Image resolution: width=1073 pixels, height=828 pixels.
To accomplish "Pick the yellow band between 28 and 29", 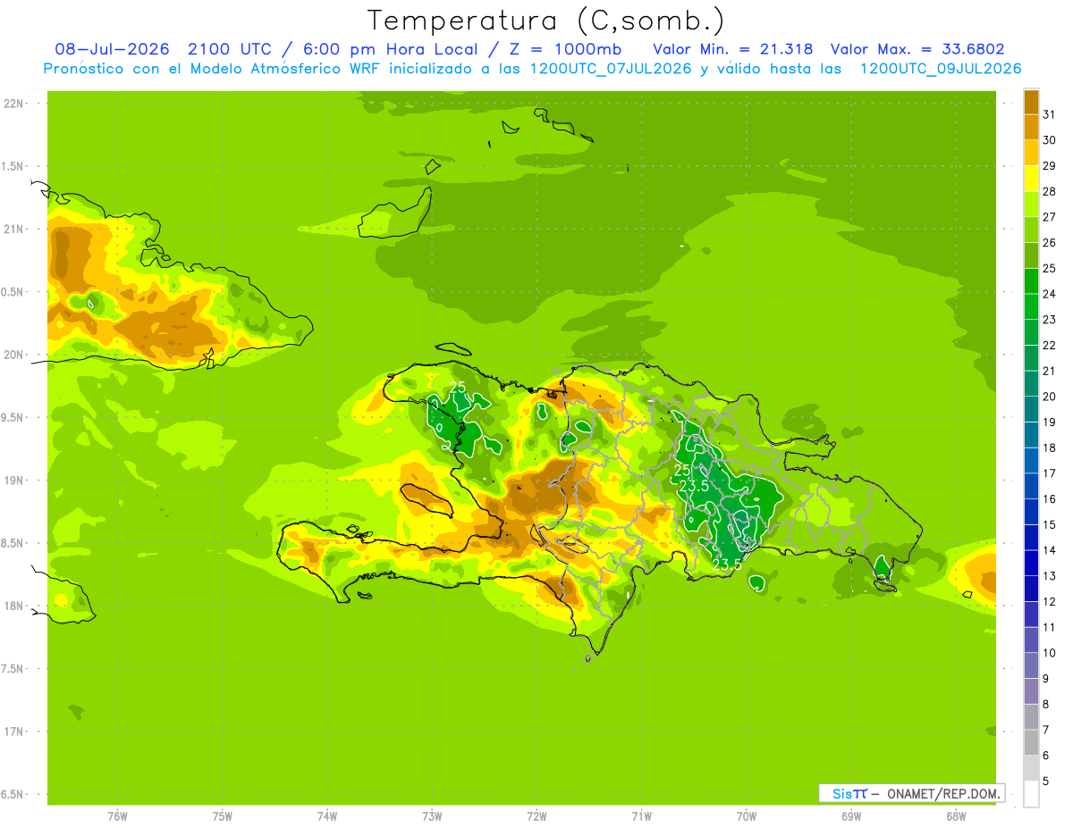I will (1031, 179).
